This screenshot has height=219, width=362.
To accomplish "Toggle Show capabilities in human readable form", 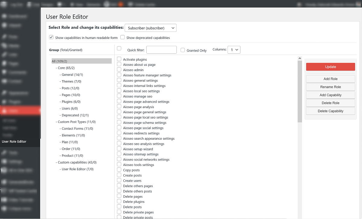I will pos(51,38).
